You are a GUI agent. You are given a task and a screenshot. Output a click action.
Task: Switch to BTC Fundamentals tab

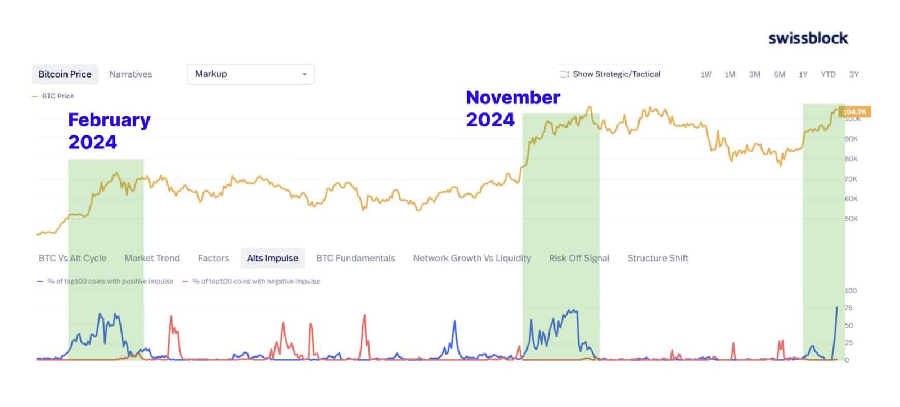coord(355,258)
